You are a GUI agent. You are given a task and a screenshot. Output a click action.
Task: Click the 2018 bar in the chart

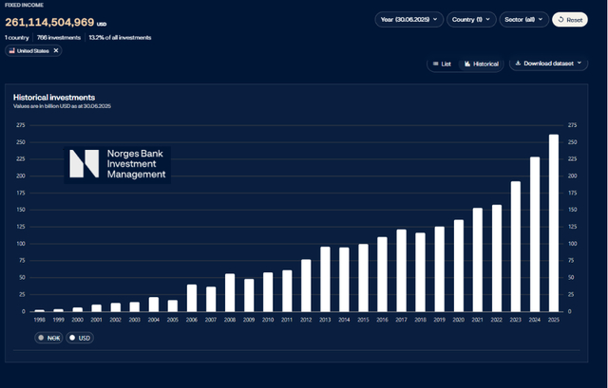[420, 272]
